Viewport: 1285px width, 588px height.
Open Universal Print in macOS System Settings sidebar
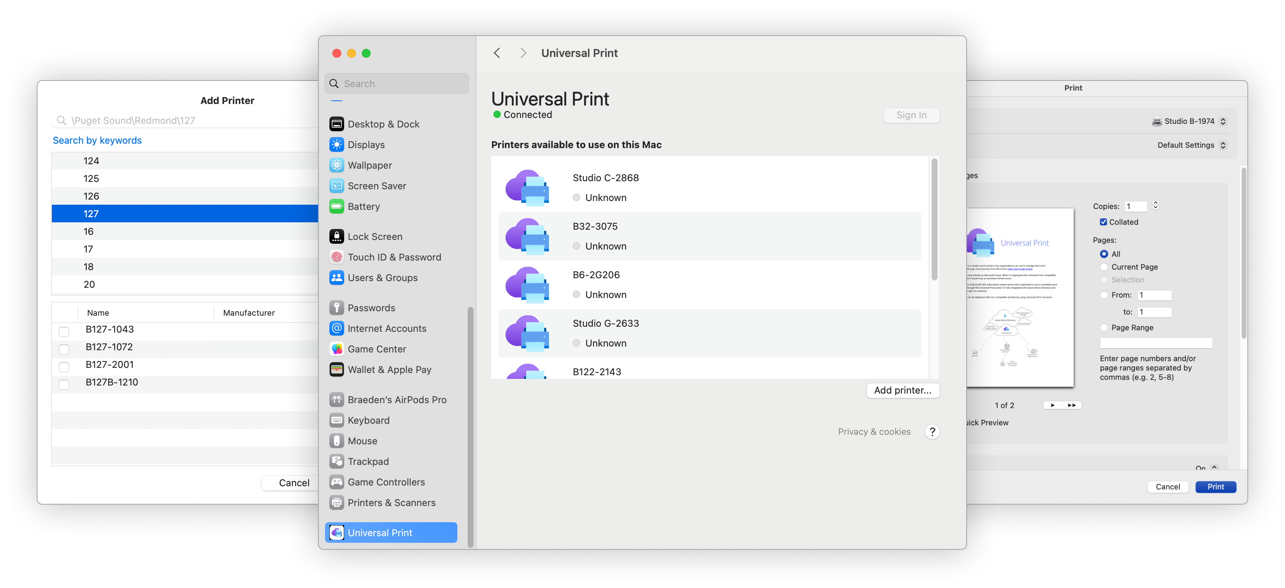click(x=379, y=531)
